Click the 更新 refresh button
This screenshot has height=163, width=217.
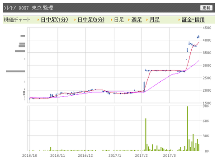206,8
